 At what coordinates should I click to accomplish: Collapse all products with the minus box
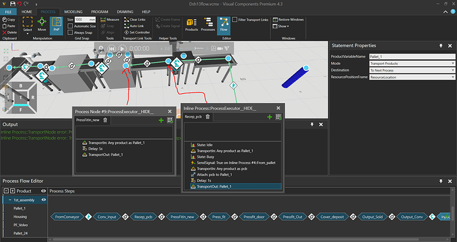(6, 191)
